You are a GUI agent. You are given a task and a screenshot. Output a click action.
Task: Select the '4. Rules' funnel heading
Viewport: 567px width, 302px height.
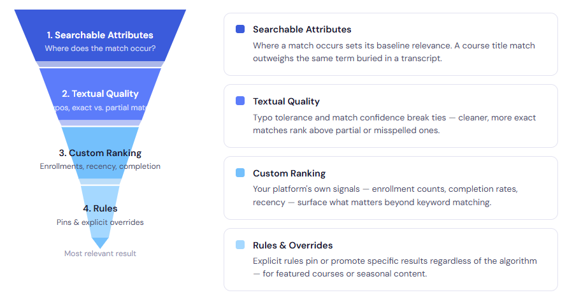pyautogui.click(x=100, y=208)
